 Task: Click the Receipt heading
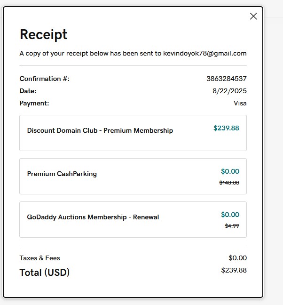(x=43, y=34)
